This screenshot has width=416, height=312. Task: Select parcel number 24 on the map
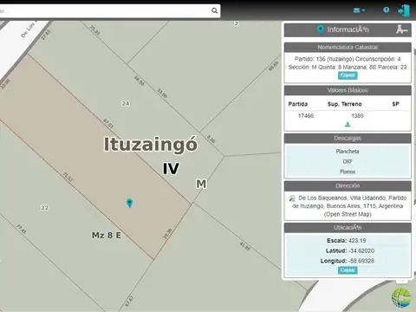(x=126, y=103)
